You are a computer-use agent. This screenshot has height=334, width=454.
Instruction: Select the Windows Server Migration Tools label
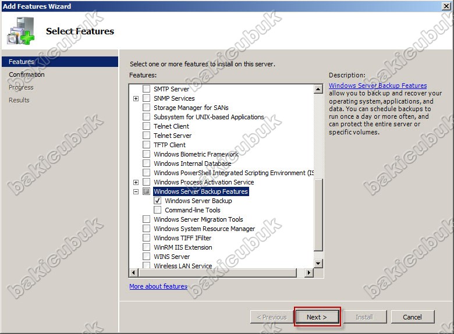point(198,219)
